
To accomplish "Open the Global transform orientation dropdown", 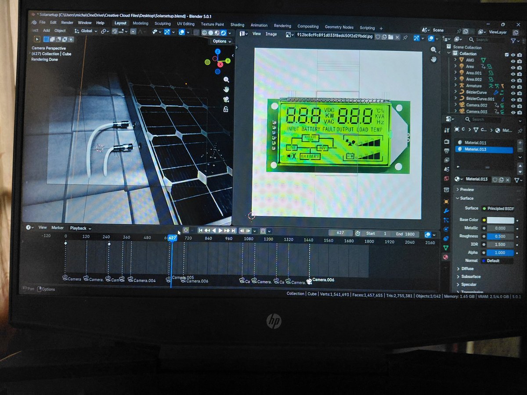I will point(86,31).
